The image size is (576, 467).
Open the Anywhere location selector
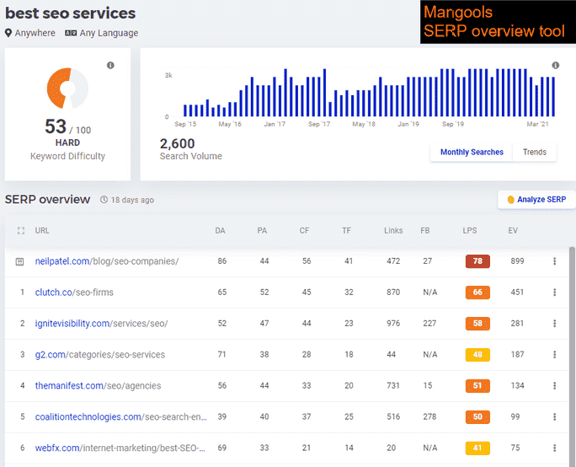tap(30, 33)
